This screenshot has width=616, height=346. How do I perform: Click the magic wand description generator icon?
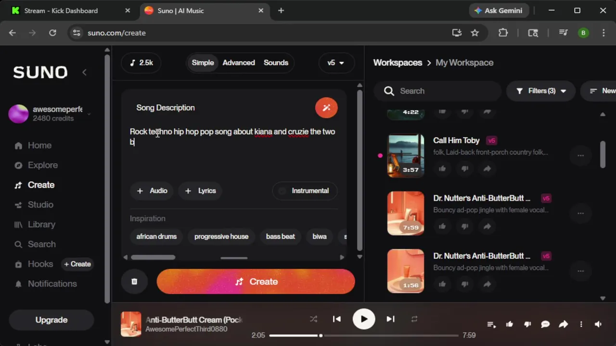coord(326,108)
